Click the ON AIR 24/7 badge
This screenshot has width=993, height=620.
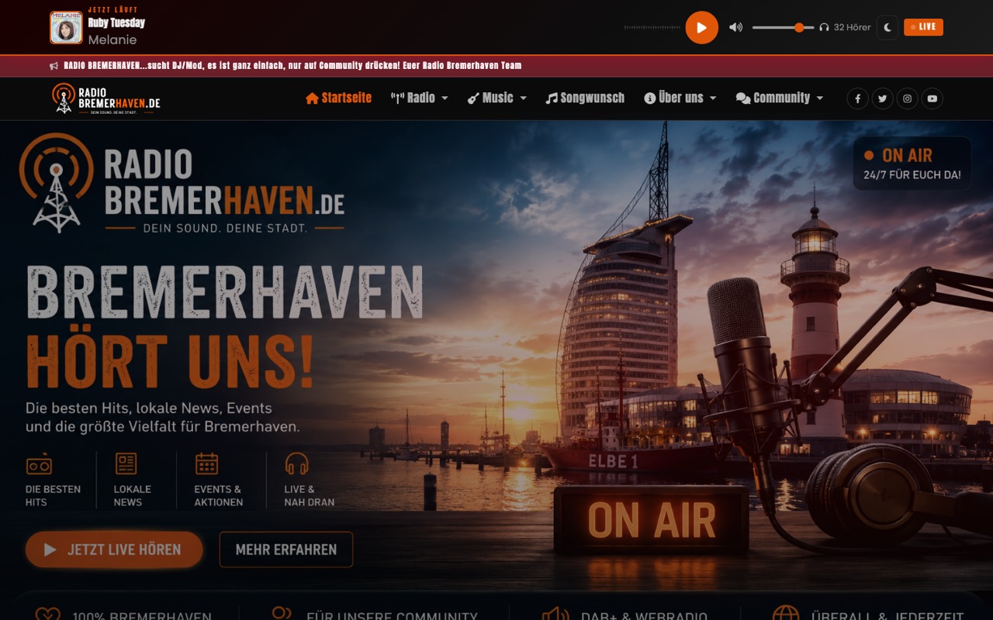pos(912,164)
